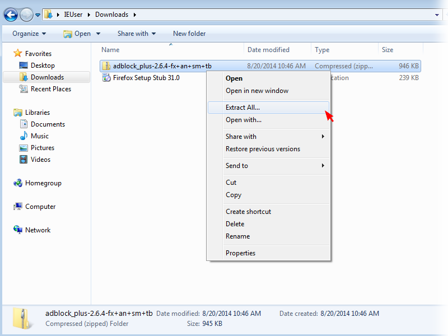Click the Recent Places icon
Screen dimensions: 448x336
click(24, 89)
